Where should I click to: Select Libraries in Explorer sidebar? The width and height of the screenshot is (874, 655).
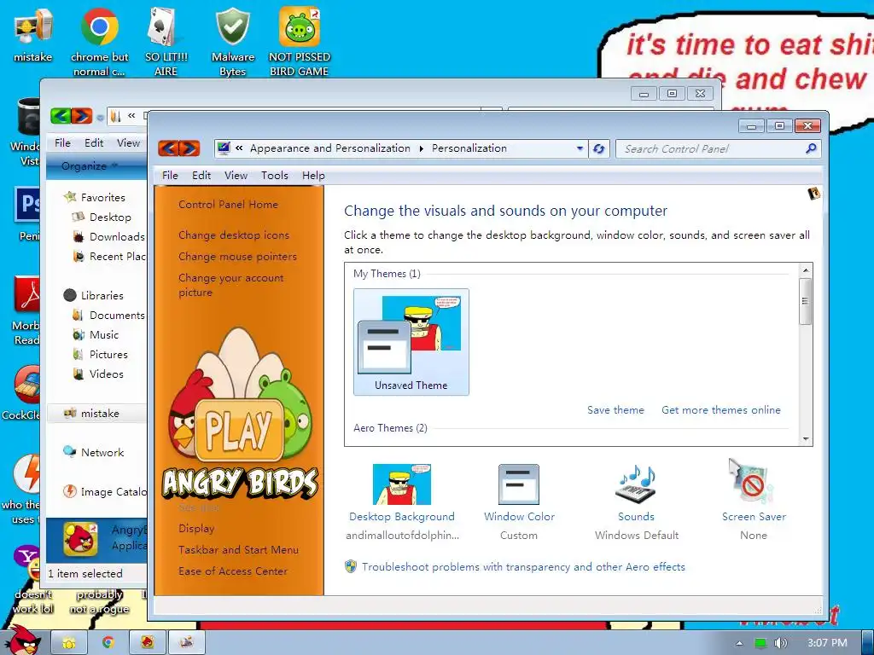tap(93, 296)
